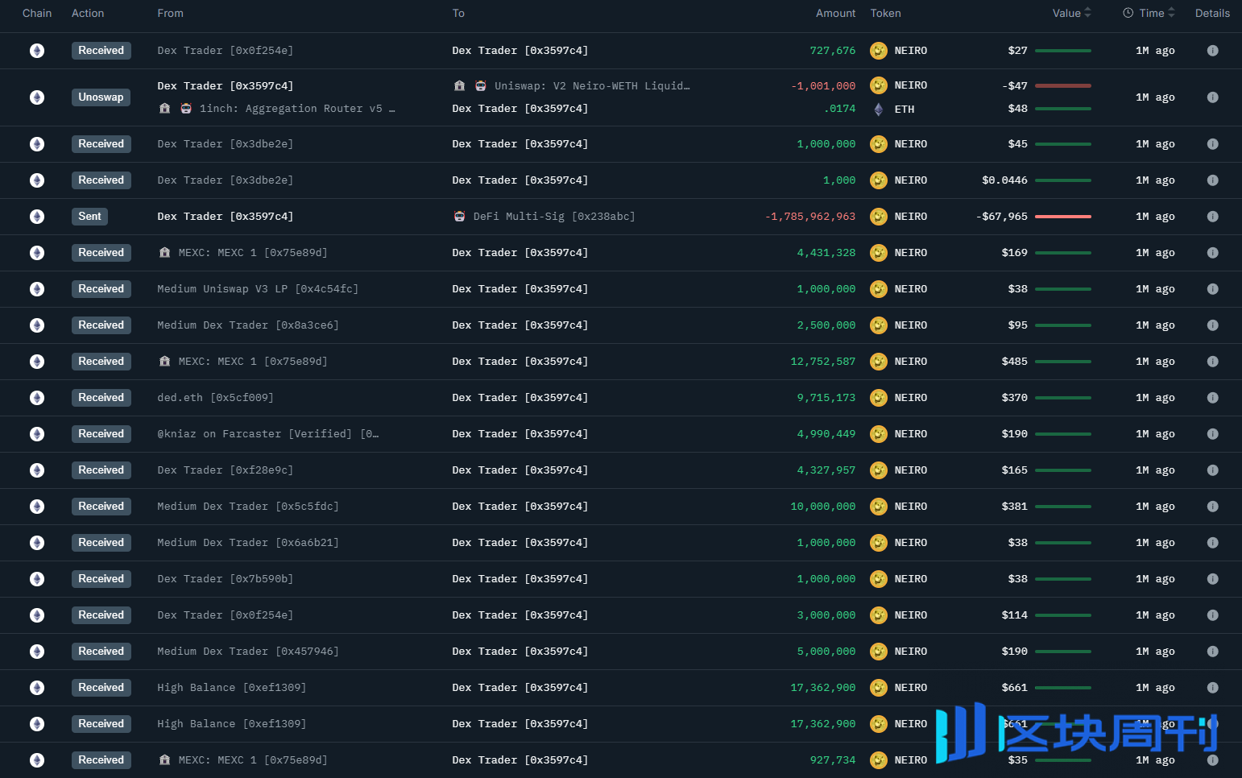Click amount 4,990,449 cell
The width and height of the screenshot is (1242, 778).
point(826,434)
